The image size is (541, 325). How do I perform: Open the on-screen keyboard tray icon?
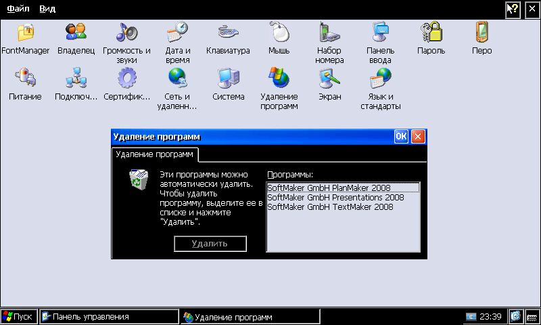(532, 316)
